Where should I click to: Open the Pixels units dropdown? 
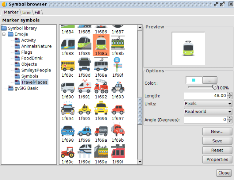click(208, 104)
